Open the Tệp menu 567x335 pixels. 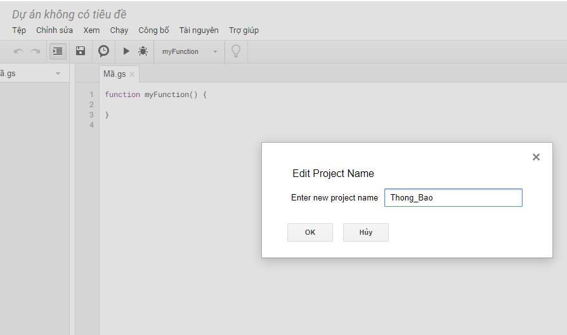pos(19,30)
